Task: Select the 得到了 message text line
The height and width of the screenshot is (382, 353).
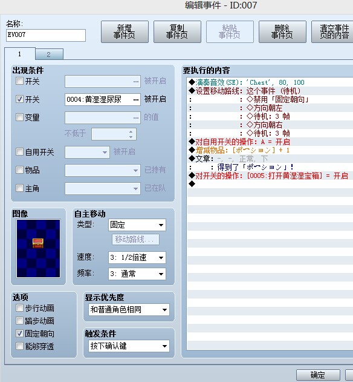Action: [270, 167]
